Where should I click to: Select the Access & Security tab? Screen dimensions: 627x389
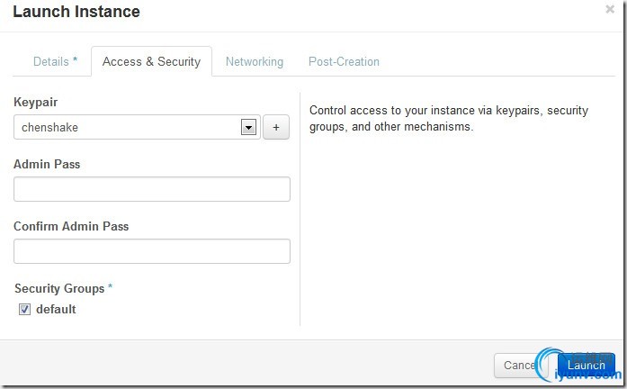(151, 62)
